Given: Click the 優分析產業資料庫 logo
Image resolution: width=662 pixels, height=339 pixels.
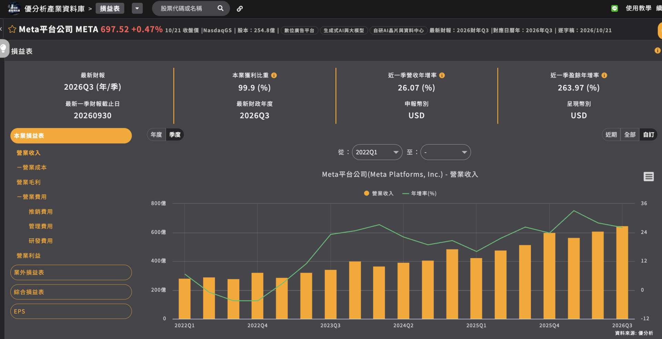Looking at the screenshot, I should (x=14, y=8).
